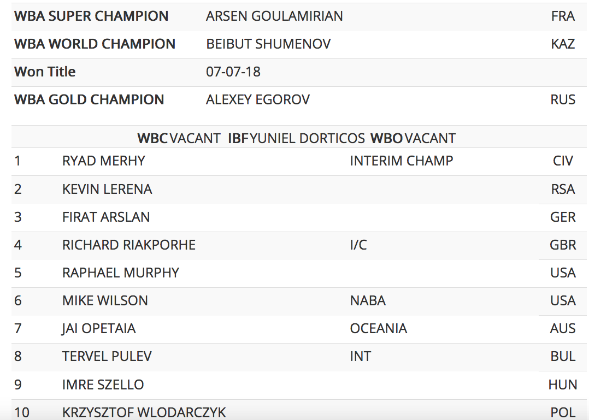Click Alexey Egorov gold champion entry
The width and height of the screenshot is (589, 420).
(x=258, y=100)
